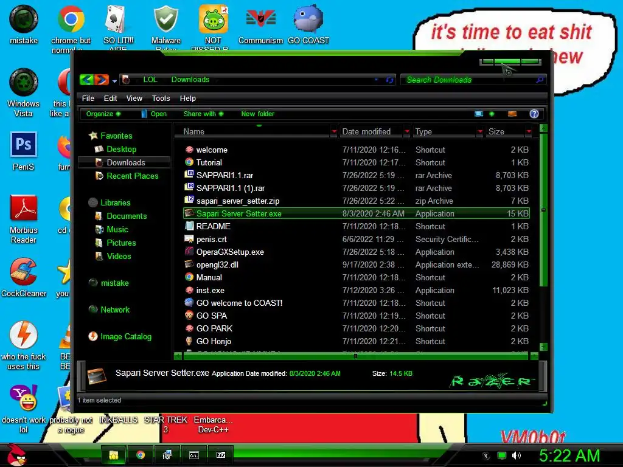
Task: Click the Chrome taskbar icon
Action: 141,455
